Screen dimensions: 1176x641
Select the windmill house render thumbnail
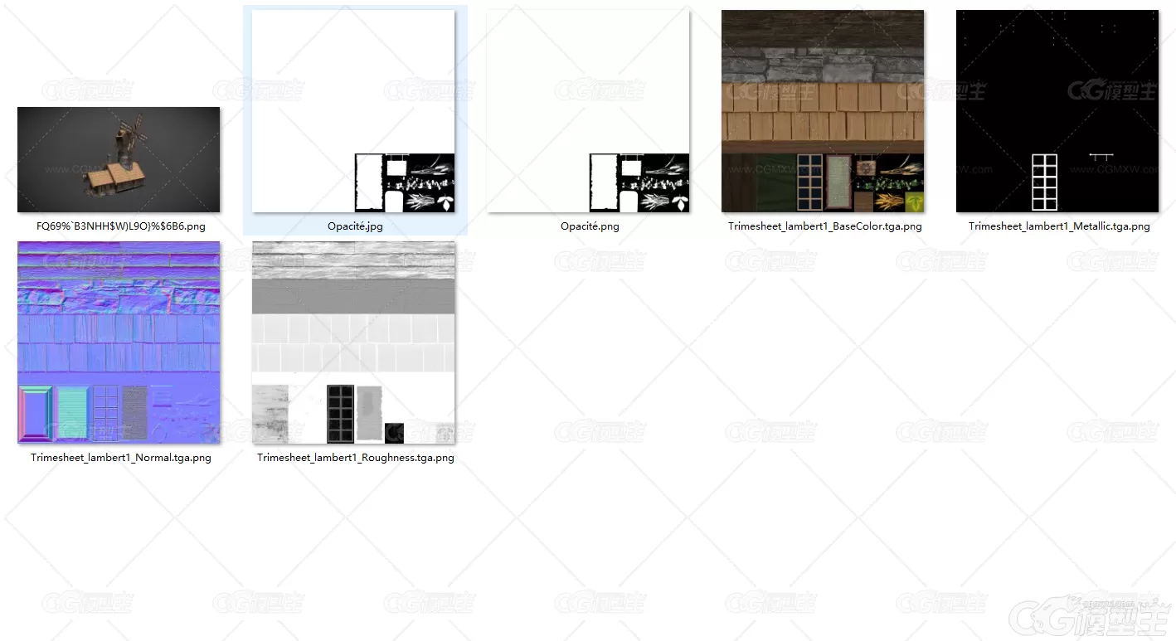pos(119,159)
